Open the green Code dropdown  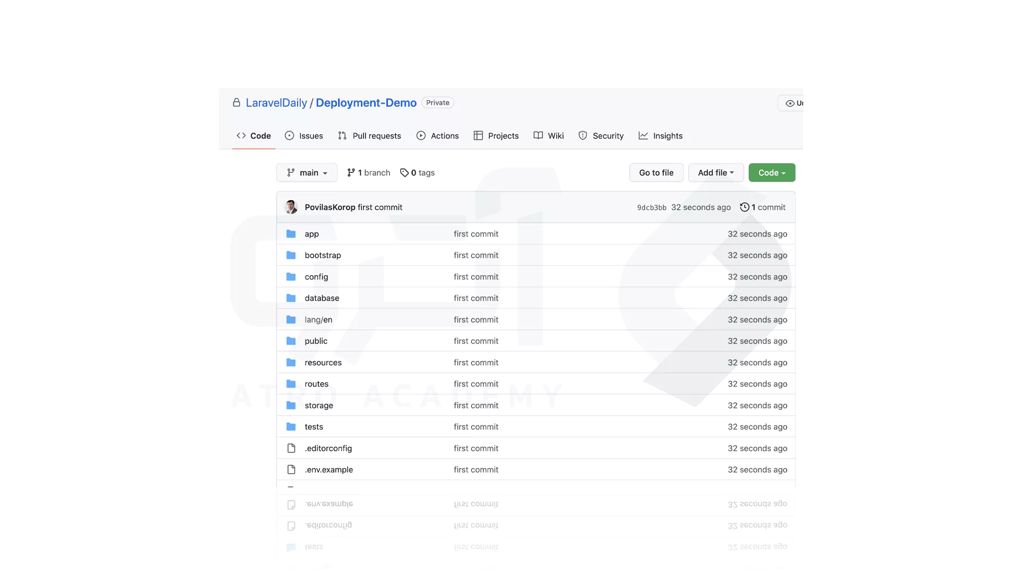click(x=772, y=172)
